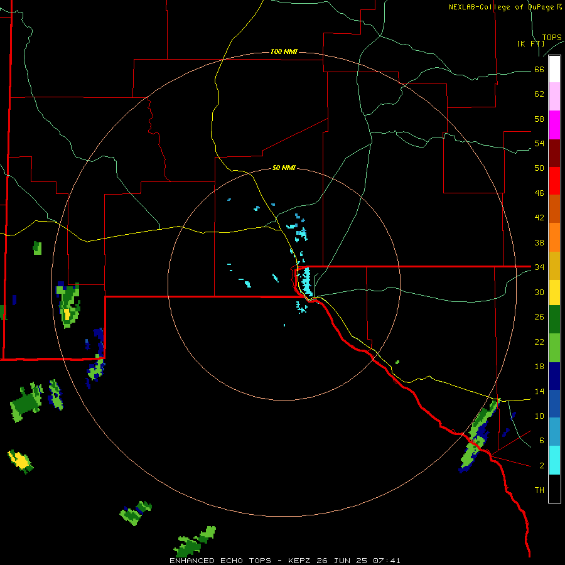565x565 pixels.
Task: Click the dark orange legend swatch
Action: pos(554,208)
